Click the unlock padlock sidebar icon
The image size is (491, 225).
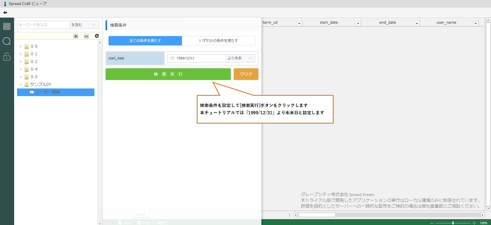(x=7, y=56)
